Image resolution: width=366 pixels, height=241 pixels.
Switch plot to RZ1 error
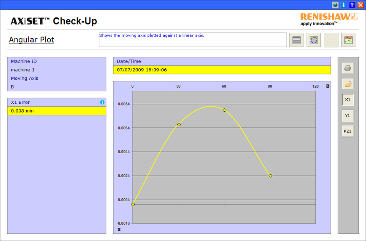pos(348,131)
